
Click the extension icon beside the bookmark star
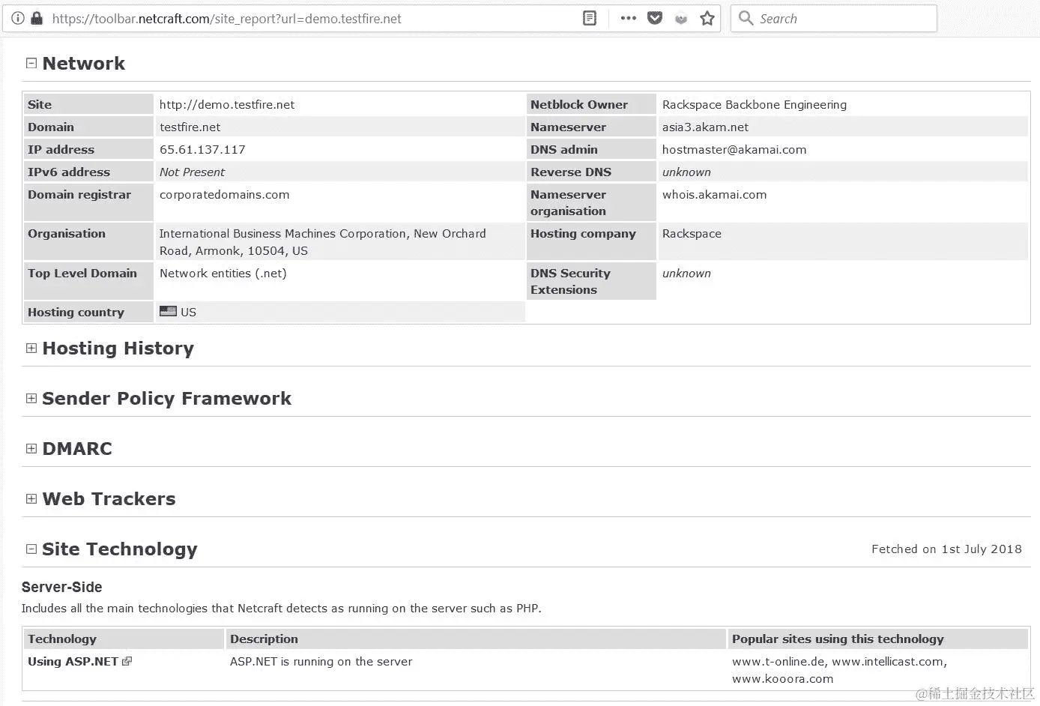click(x=681, y=19)
